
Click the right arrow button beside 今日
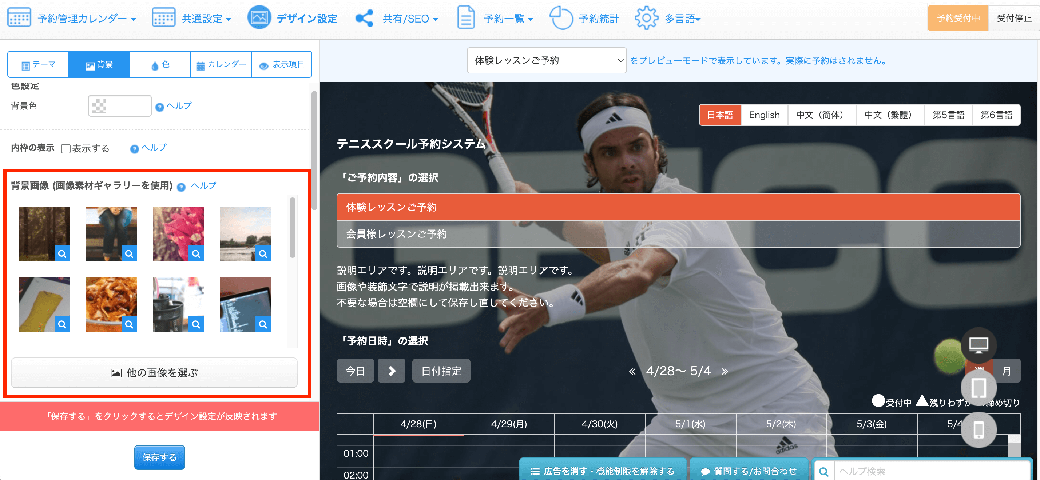[391, 371]
